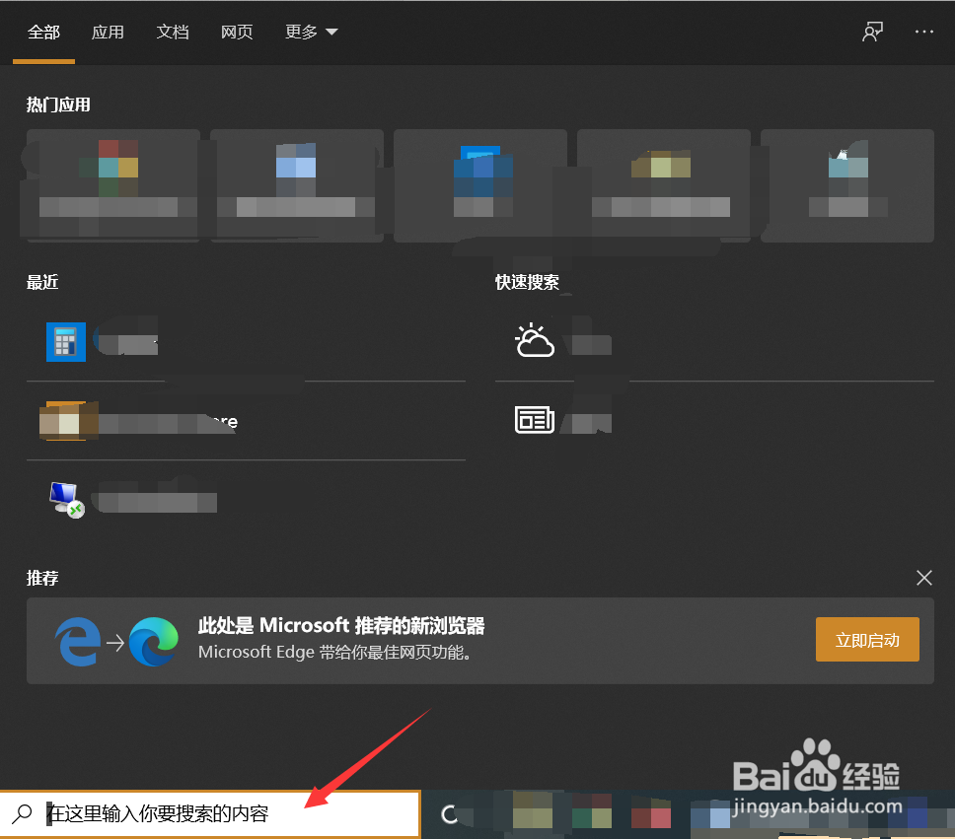Click the loading spinner beside the search box
The height and width of the screenshot is (839, 955).
(x=452, y=814)
